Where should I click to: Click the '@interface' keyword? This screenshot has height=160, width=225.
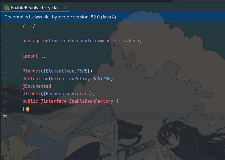(54, 101)
